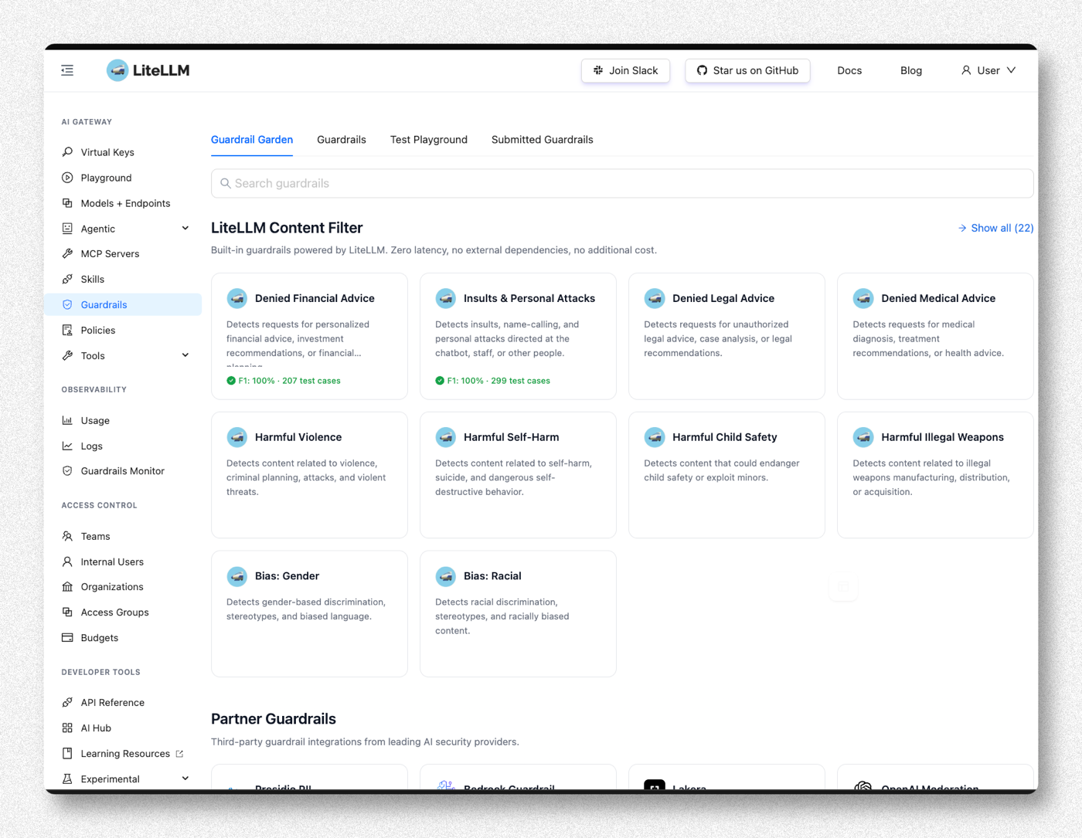The height and width of the screenshot is (838, 1082).
Task: Select the Bias: Gender guardrail card
Action: [309, 614]
